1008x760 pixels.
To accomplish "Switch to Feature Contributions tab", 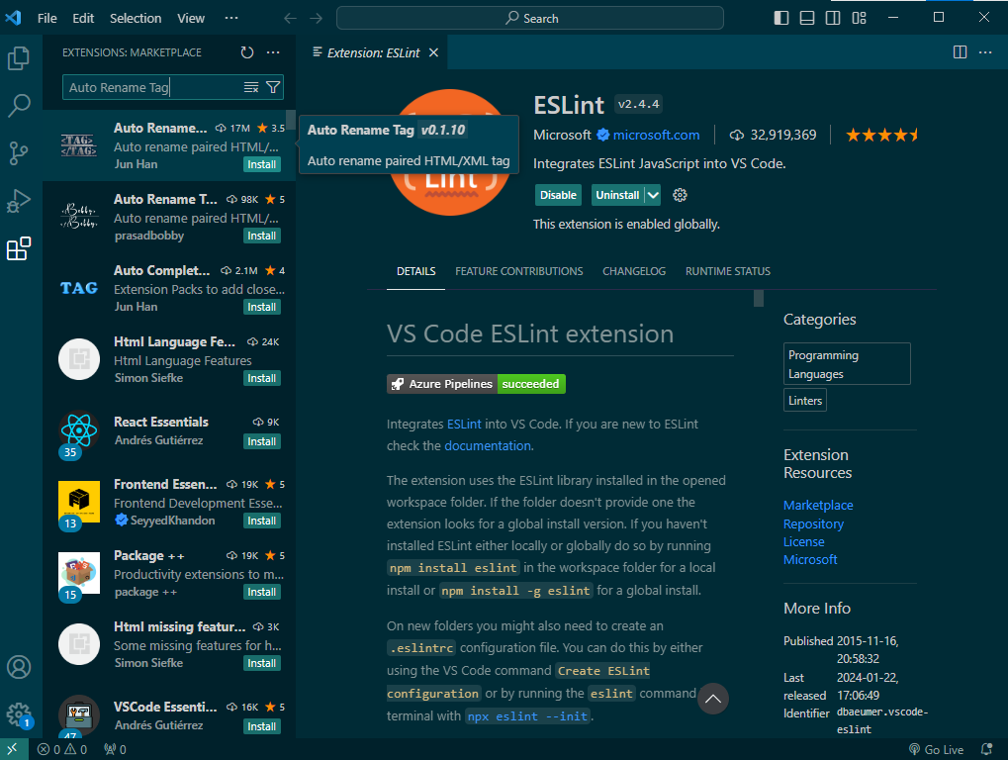I will point(518,271).
